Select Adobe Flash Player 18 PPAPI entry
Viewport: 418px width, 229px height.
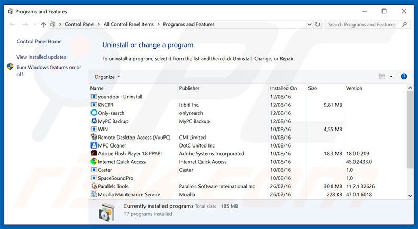tap(130, 153)
